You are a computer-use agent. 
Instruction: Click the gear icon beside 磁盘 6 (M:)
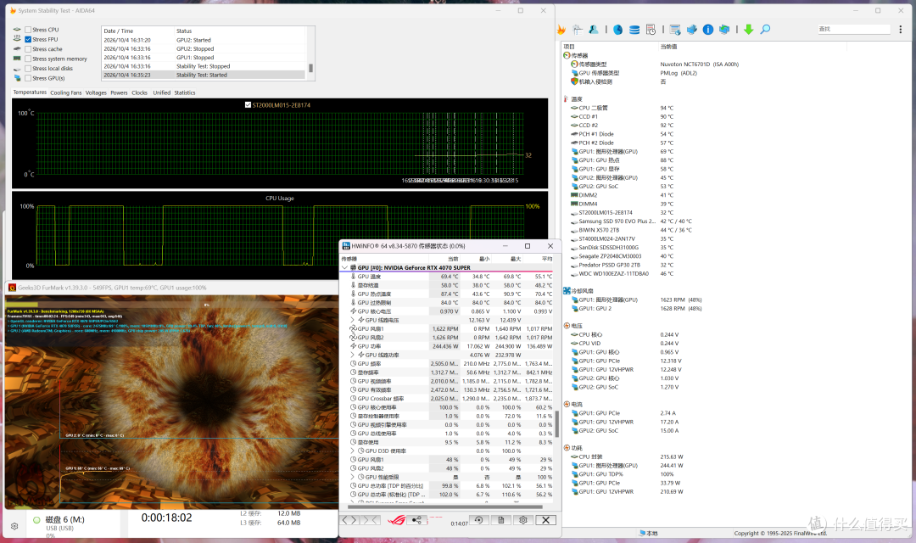(x=14, y=526)
